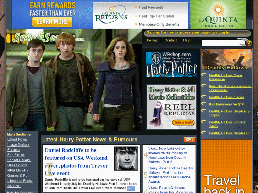
Task: Open the FanArt Gallery section
Action: coord(19,160)
